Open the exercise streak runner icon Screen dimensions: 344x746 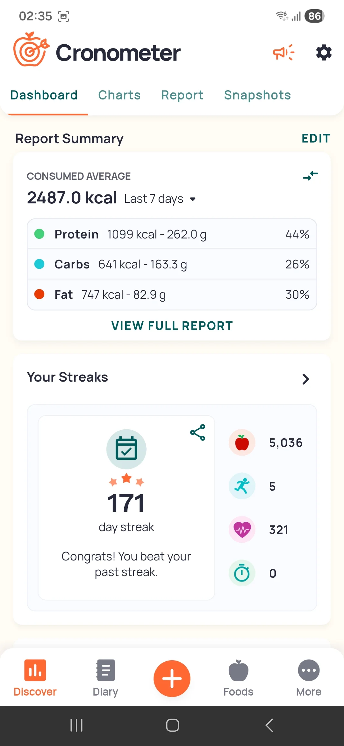click(x=242, y=486)
